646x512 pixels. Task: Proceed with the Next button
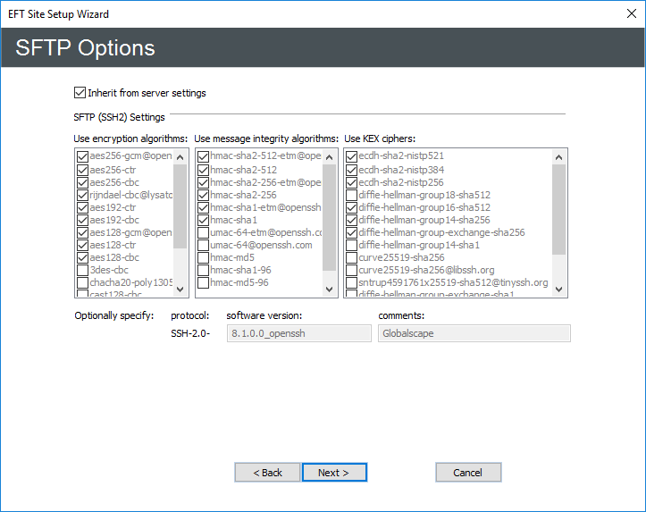coord(334,473)
